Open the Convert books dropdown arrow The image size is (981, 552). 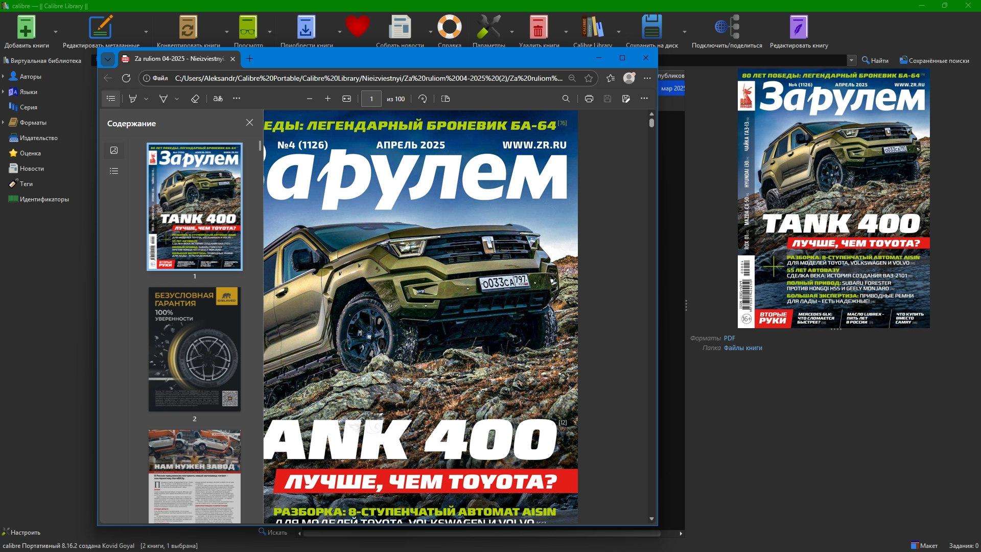coord(227,32)
